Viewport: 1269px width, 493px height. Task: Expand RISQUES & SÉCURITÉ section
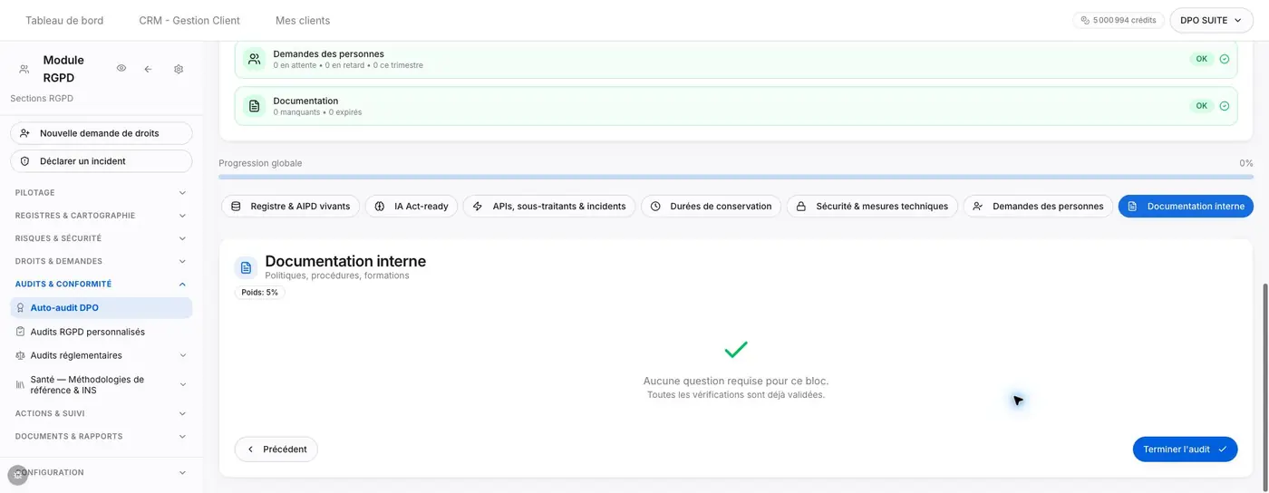[x=102, y=238]
